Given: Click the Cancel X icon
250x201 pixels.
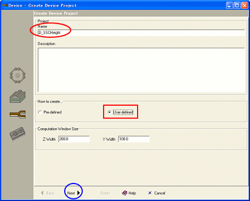Looking at the screenshot, I should (x=150, y=193).
